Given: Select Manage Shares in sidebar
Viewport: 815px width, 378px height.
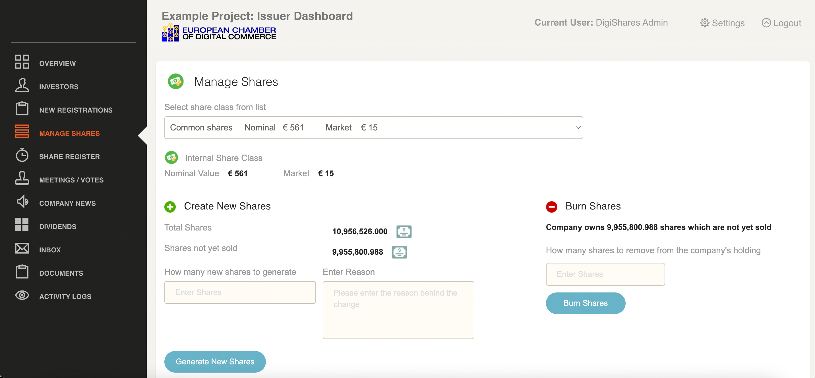Looking at the screenshot, I should click(x=69, y=134).
